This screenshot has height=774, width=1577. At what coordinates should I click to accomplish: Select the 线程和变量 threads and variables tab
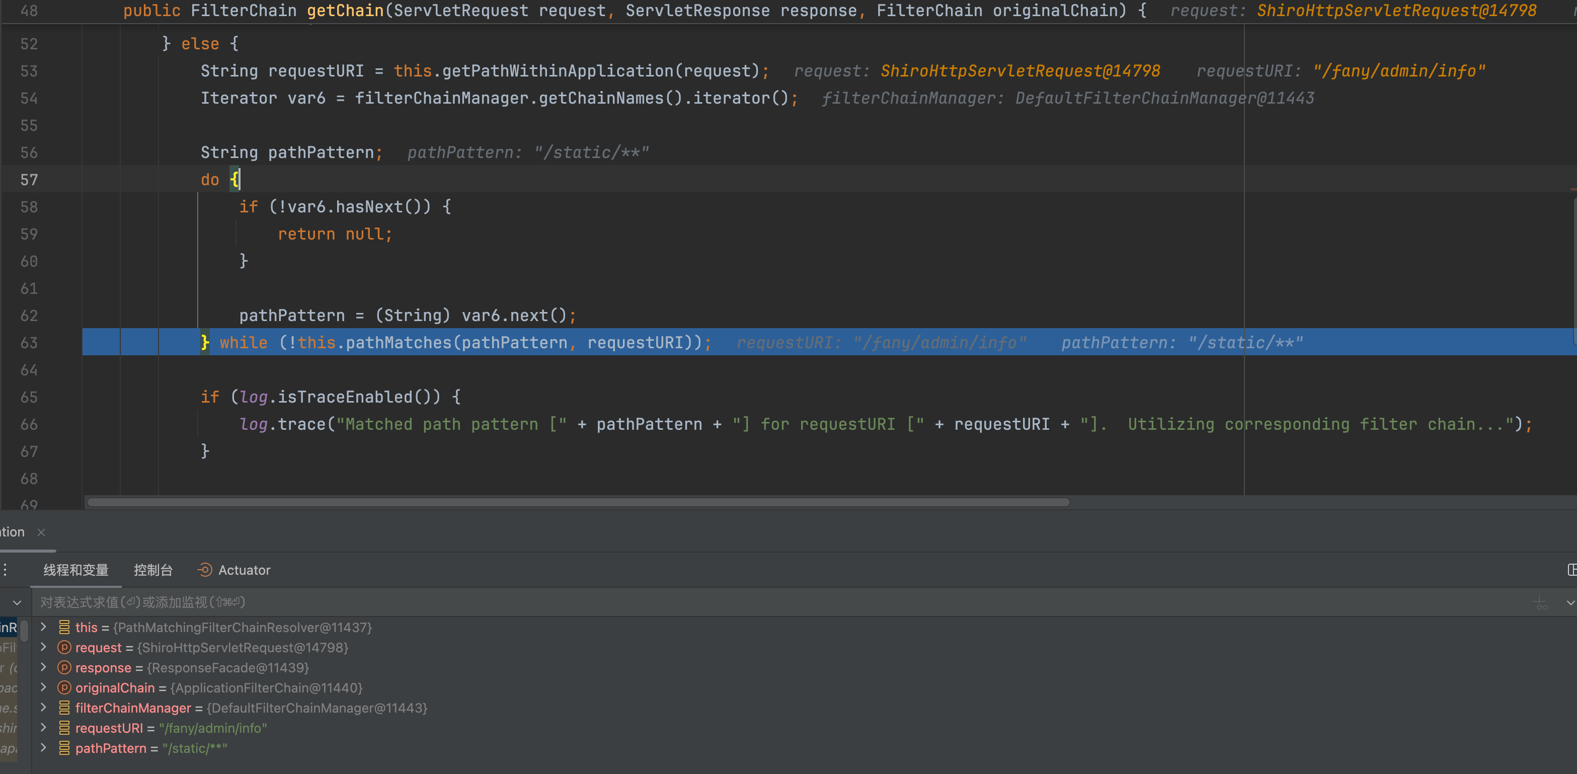(75, 570)
